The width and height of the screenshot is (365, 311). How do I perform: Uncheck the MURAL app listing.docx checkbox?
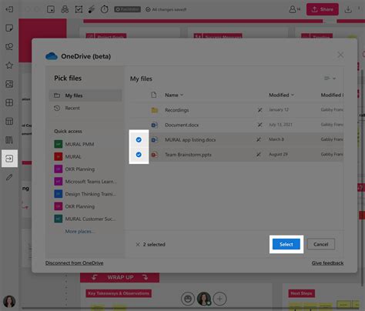[x=139, y=139]
